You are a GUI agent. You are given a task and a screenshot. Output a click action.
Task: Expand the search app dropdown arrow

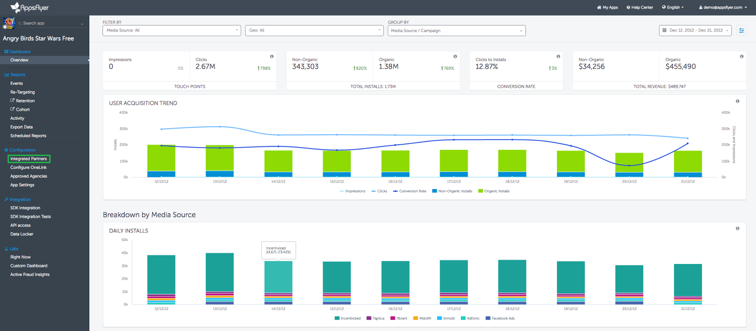(x=82, y=24)
